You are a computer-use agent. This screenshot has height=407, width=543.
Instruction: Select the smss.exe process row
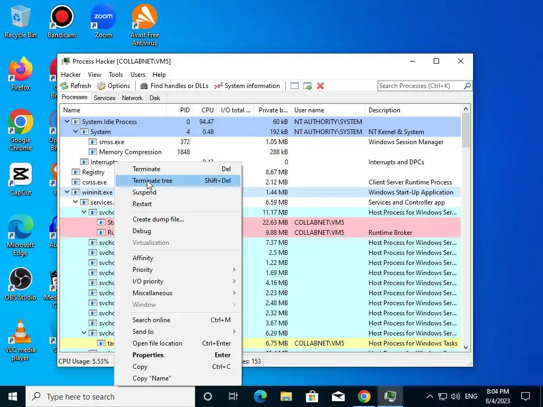(x=260, y=142)
